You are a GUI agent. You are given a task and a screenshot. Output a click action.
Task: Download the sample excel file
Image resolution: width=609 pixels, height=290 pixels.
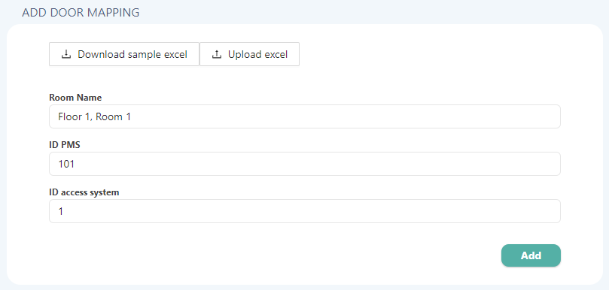124,54
